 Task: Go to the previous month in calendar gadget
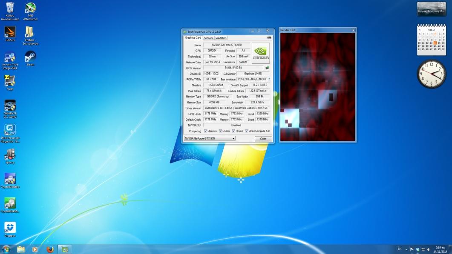pyautogui.click(x=420, y=30)
